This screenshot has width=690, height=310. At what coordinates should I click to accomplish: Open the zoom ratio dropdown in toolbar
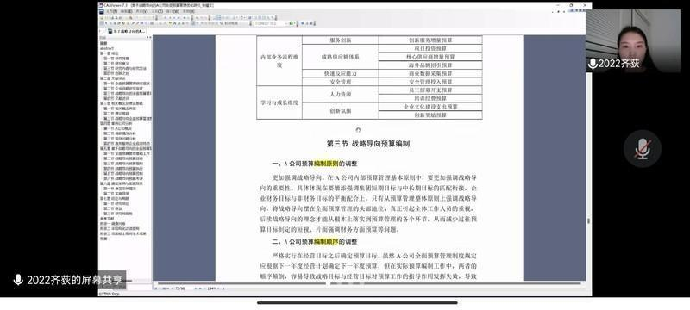272,23
